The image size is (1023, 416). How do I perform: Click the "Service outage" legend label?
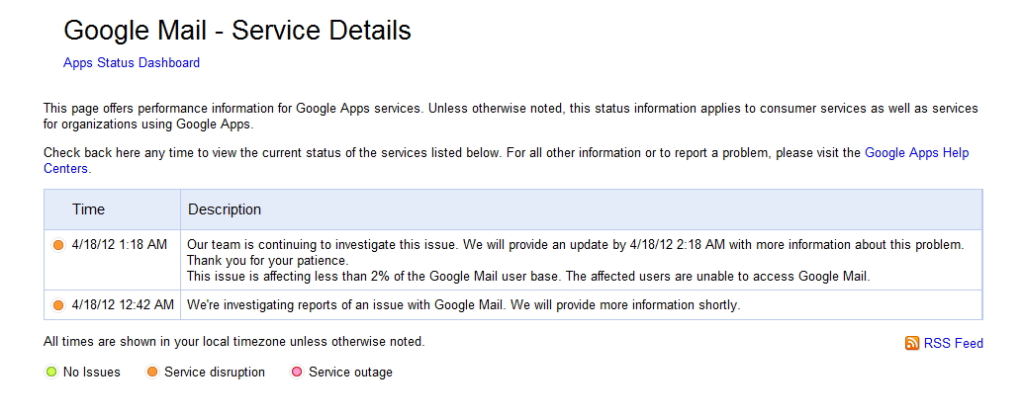[350, 373]
